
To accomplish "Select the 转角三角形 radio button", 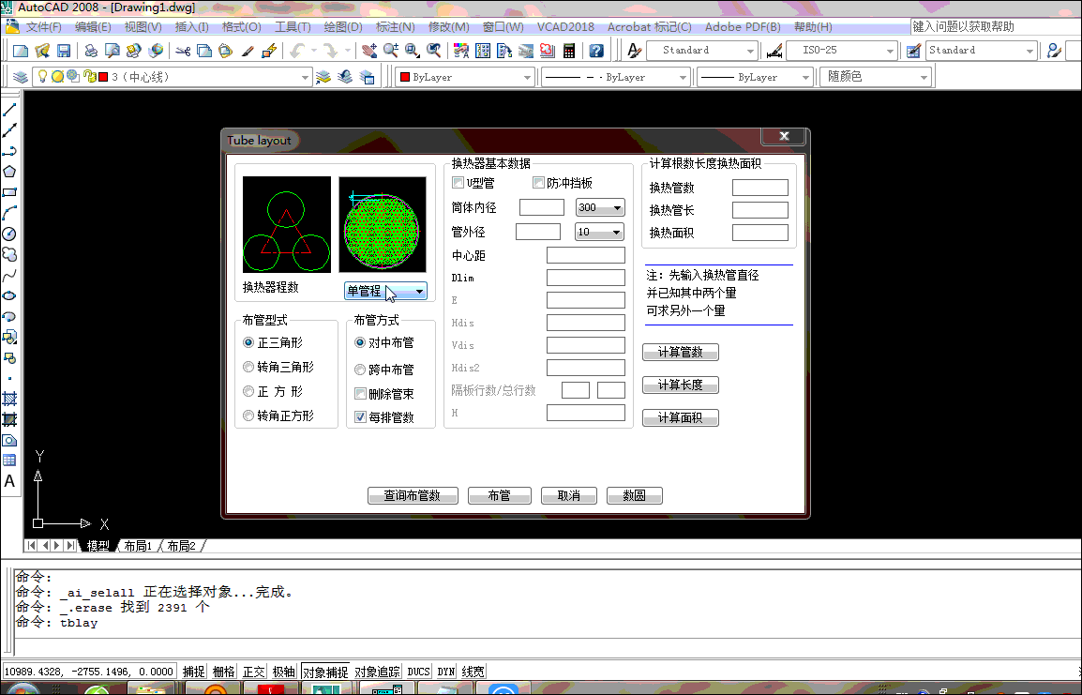I will (248, 368).
